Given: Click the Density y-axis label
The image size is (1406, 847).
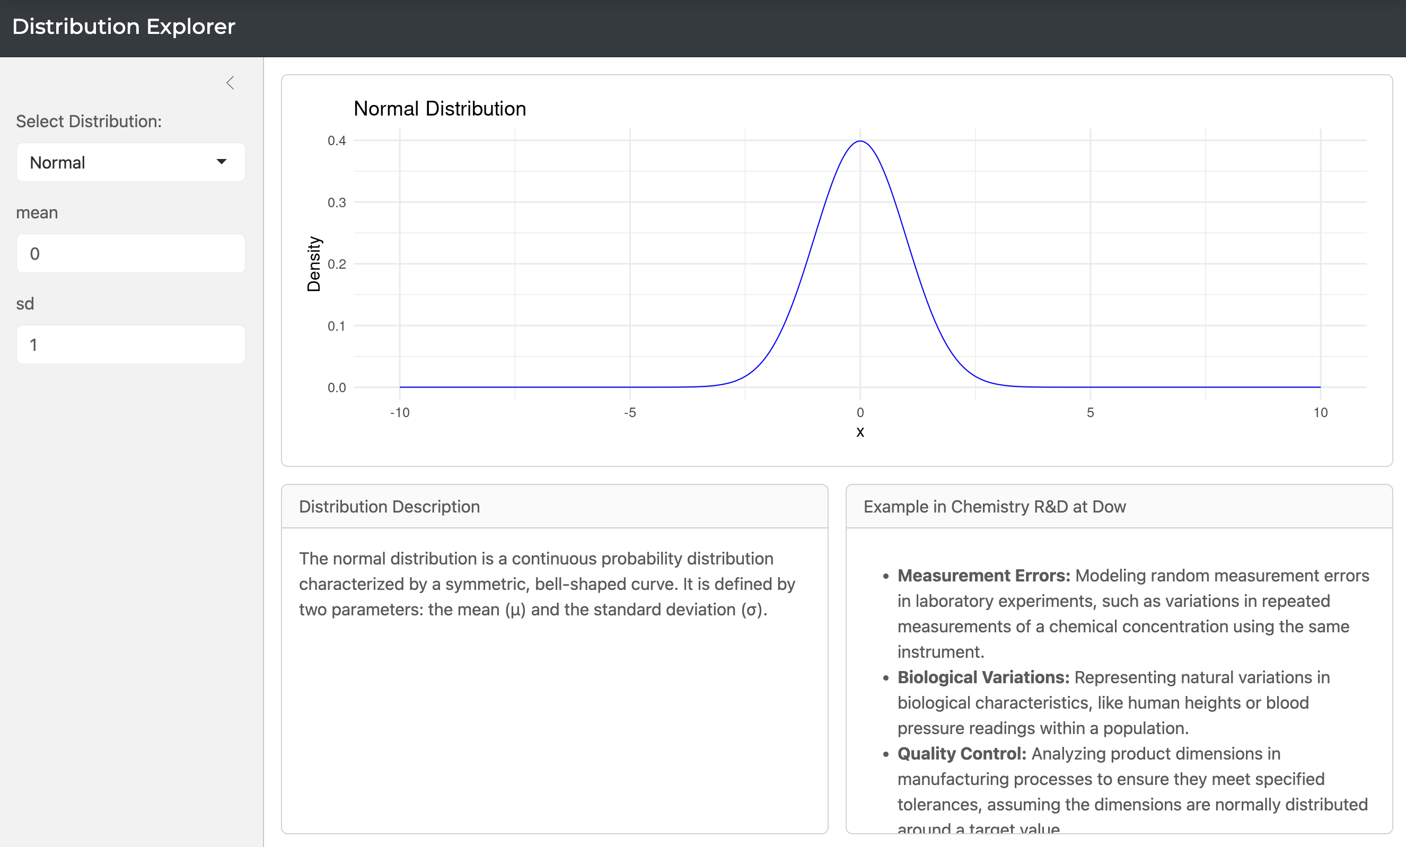Looking at the screenshot, I should pyautogui.click(x=314, y=263).
